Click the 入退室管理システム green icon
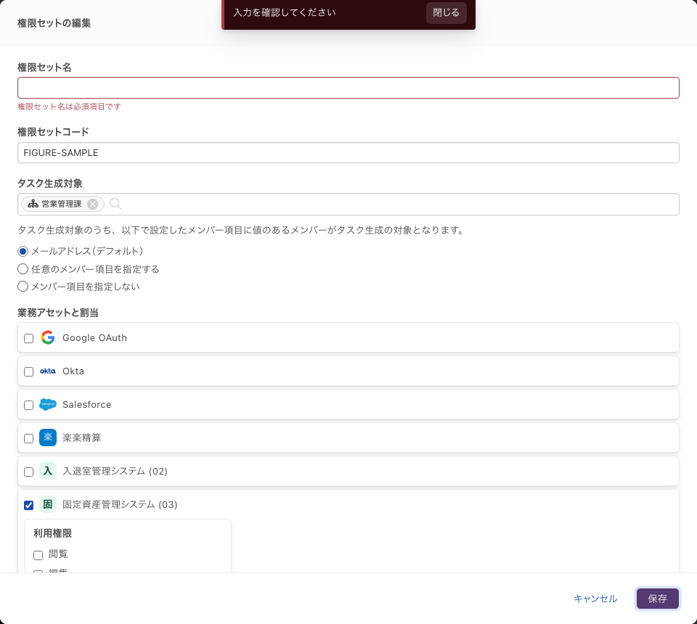The height and width of the screenshot is (624, 697). pos(48,471)
